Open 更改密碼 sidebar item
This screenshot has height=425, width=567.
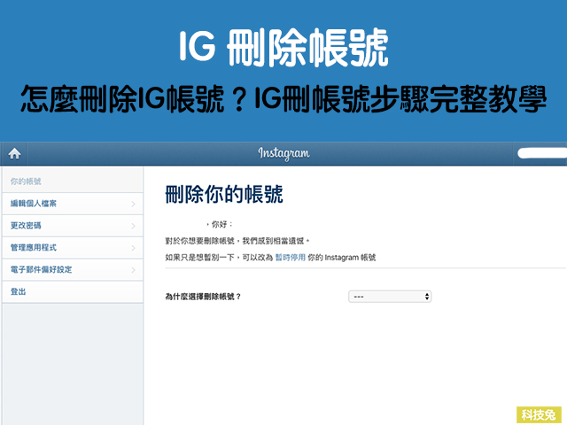point(73,226)
